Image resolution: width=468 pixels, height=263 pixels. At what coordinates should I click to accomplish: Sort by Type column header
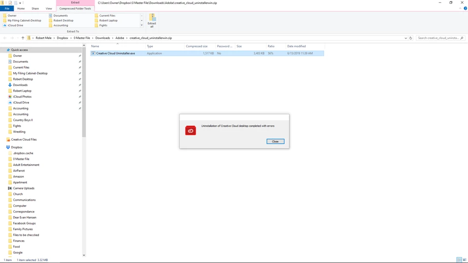pyautogui.click(x=165, y=46)
